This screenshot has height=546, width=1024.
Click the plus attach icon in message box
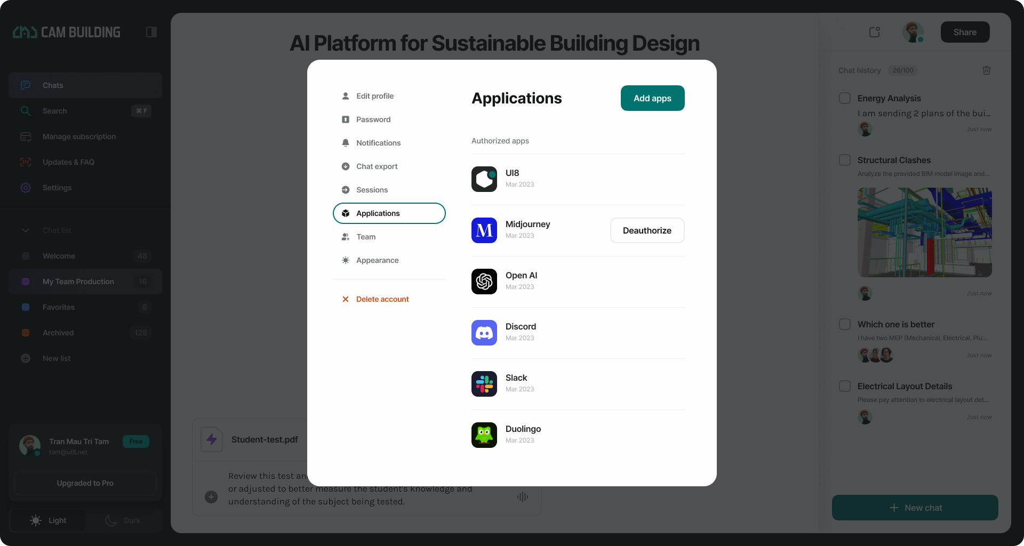(211, 497)
